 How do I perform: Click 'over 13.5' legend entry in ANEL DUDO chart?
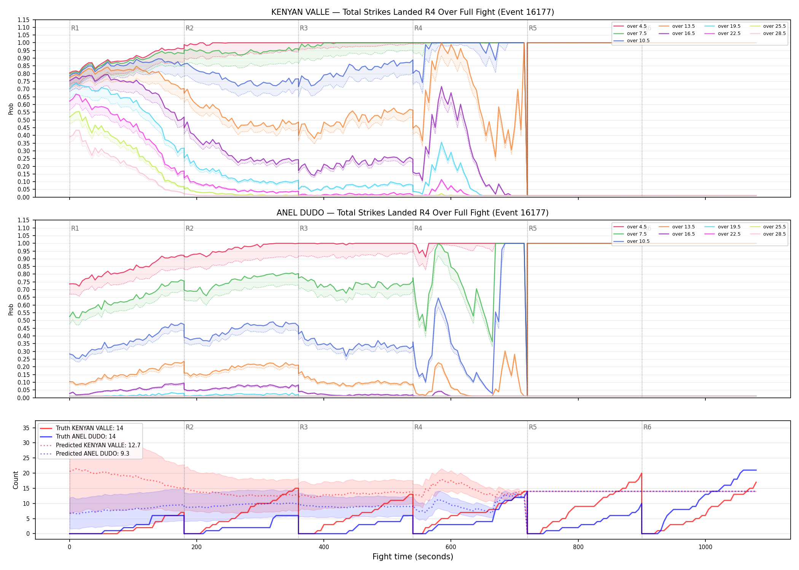pyautogui.click(x=676, y=227)
